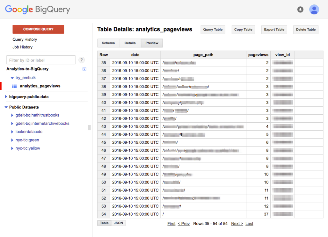This screenshot has height=237, width=328.
Task: Expand the bigquery-public-data project
Action: [6, 96]
